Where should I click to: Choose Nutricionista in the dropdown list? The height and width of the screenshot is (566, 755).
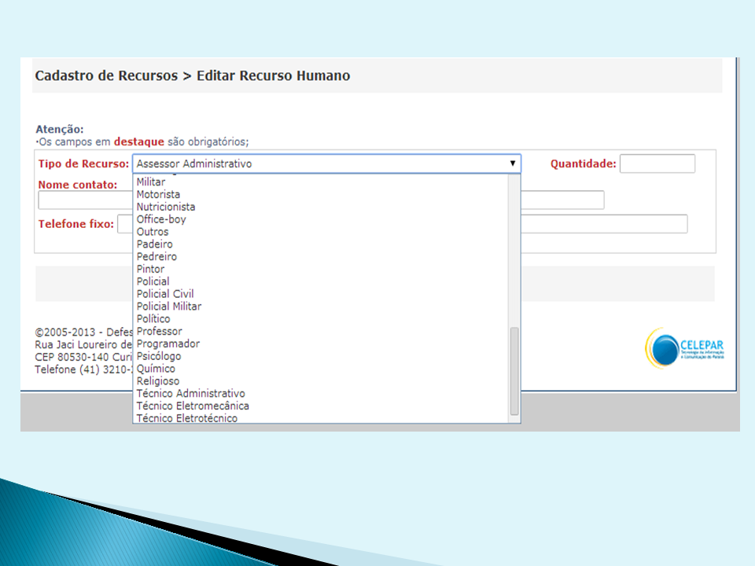click(x=166, y=207)
